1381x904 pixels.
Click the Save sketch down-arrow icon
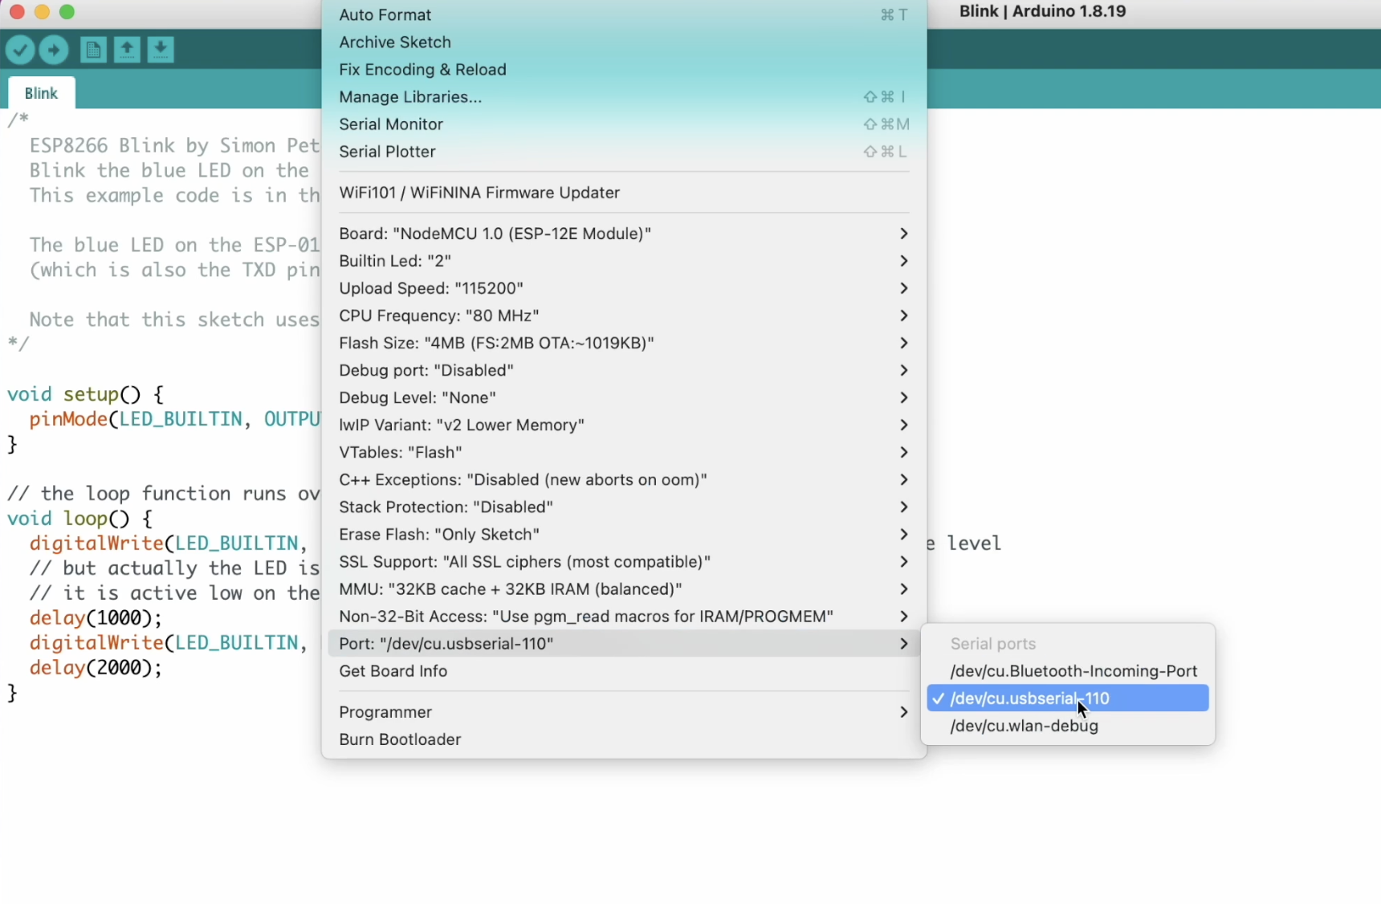[x=161, y=50]
